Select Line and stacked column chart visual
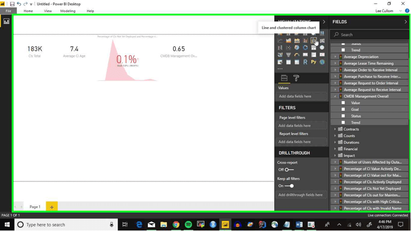The image size is (411, 231). [x=305, y=40]
